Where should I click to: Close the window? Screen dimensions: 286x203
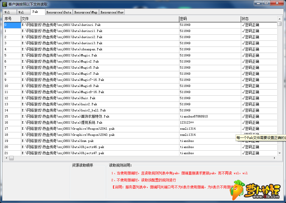(x=277, y=3)
